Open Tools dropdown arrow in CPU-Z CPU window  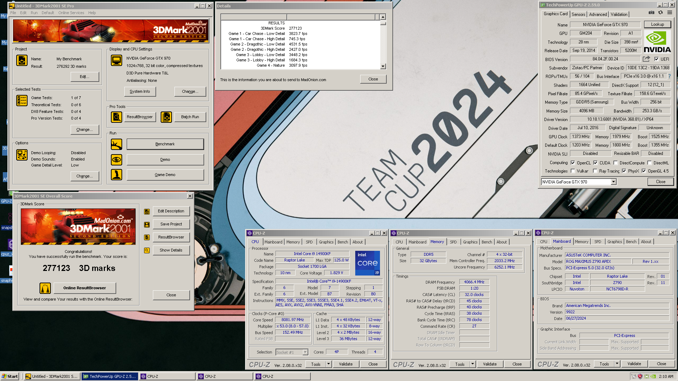tap(328, 364)
